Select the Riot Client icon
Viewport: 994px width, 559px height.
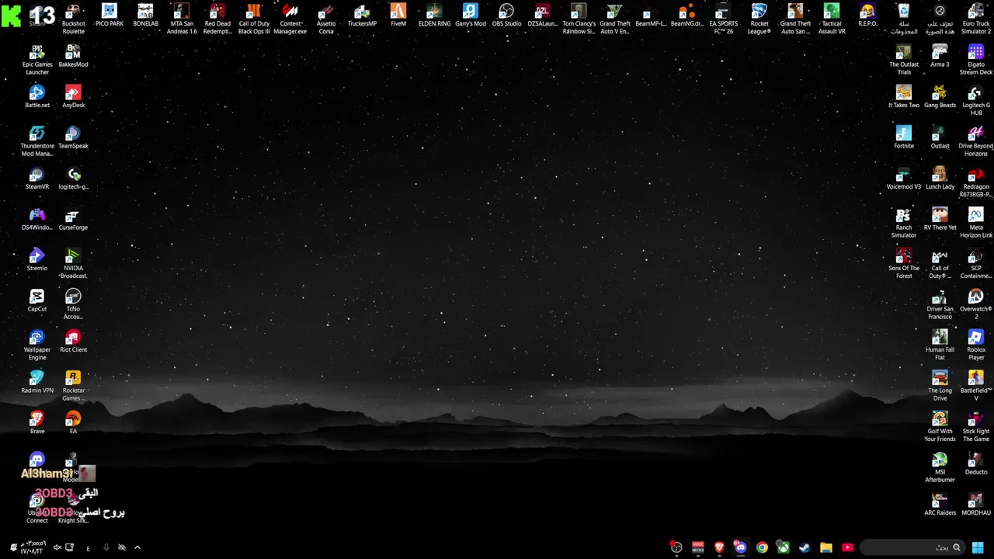[x=73, y=341]
